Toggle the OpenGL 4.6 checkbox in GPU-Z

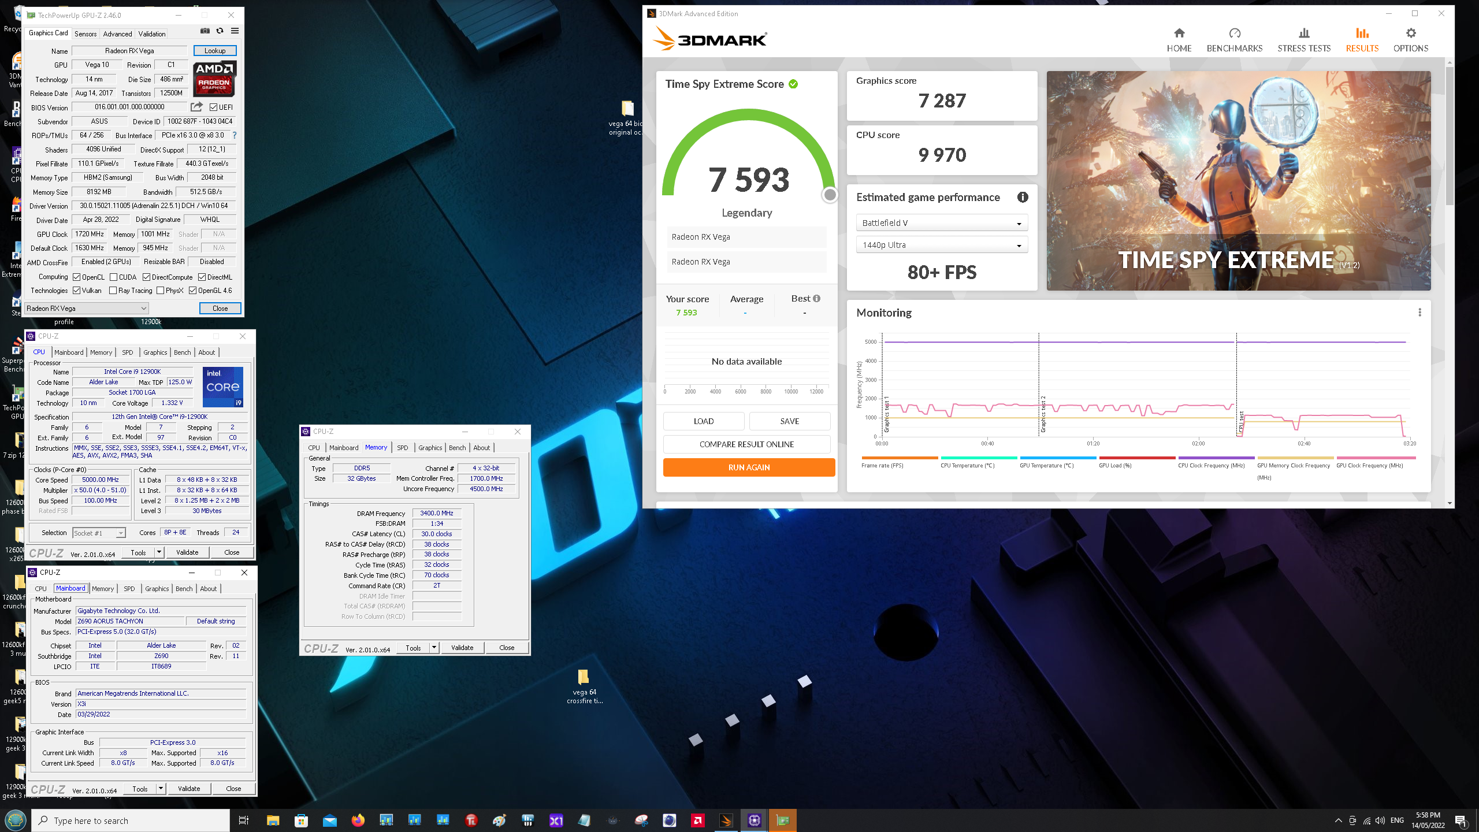[x=193, y=291]
